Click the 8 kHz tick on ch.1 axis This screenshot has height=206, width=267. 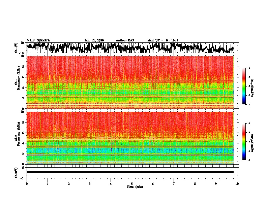23,67
